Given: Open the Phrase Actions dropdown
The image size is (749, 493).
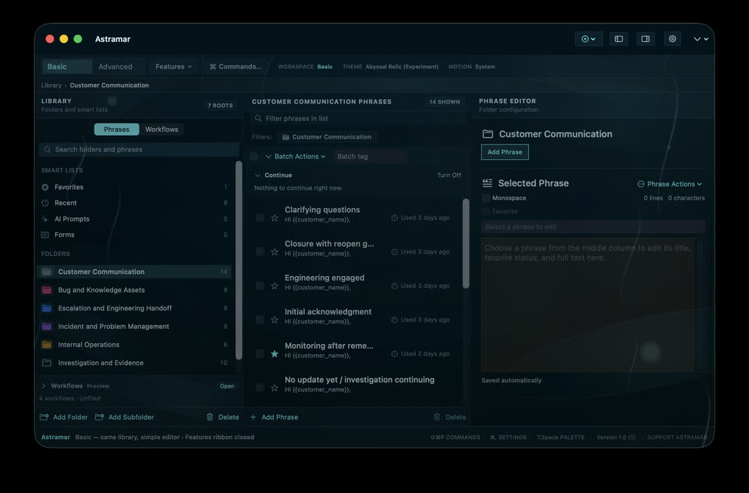Looking at the screenshot, I should [669, 184].
